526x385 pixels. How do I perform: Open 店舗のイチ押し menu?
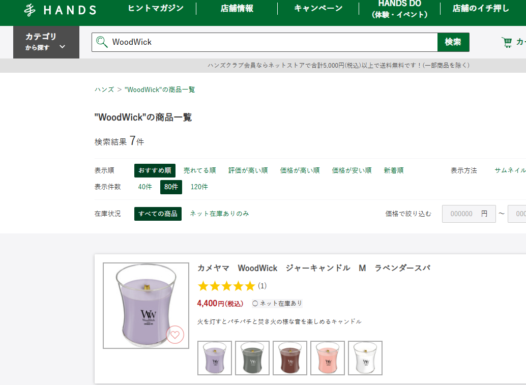coord(481,8)
